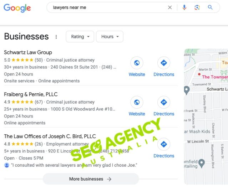Open Businesses three-dot options menu
228x187 pixels.
click(56, 37)
